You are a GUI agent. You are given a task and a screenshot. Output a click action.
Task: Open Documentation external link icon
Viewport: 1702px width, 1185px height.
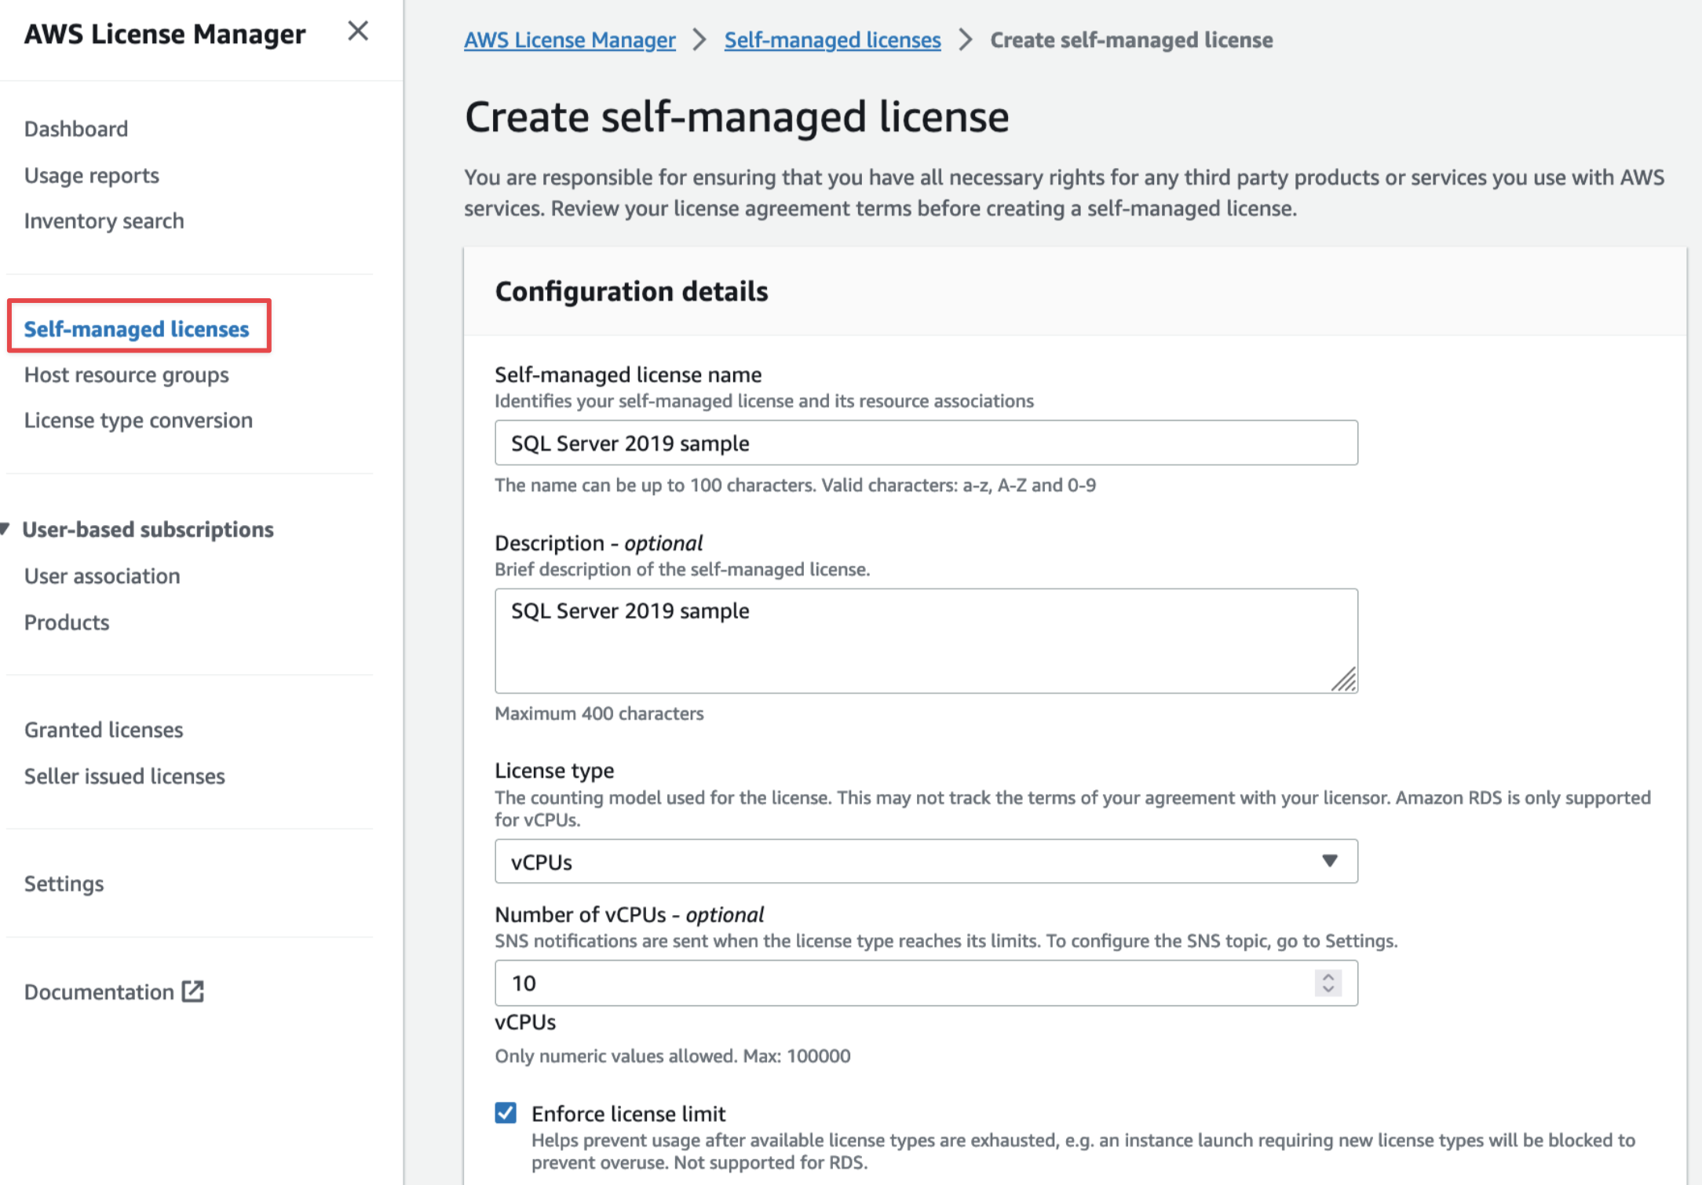[193, 991]
